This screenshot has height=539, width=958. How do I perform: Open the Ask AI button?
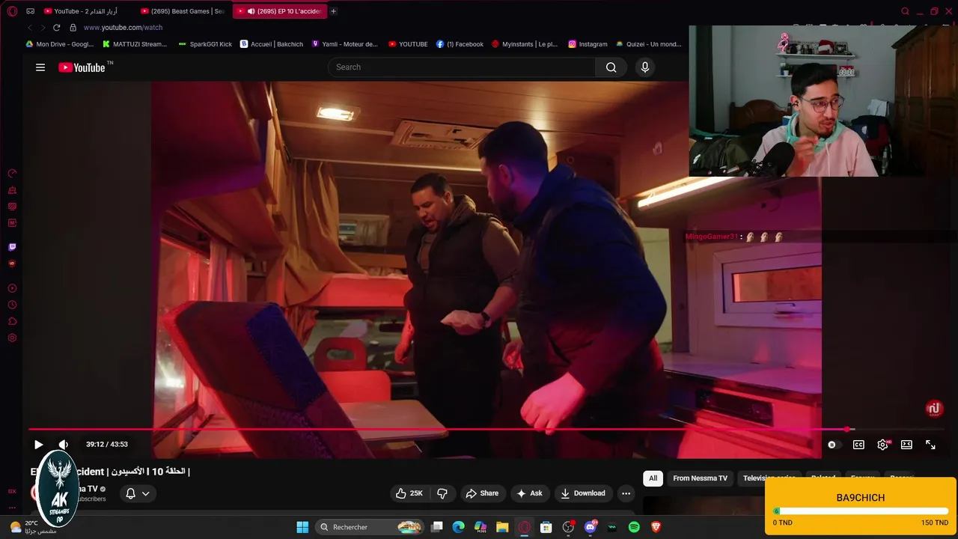(529, 493)
